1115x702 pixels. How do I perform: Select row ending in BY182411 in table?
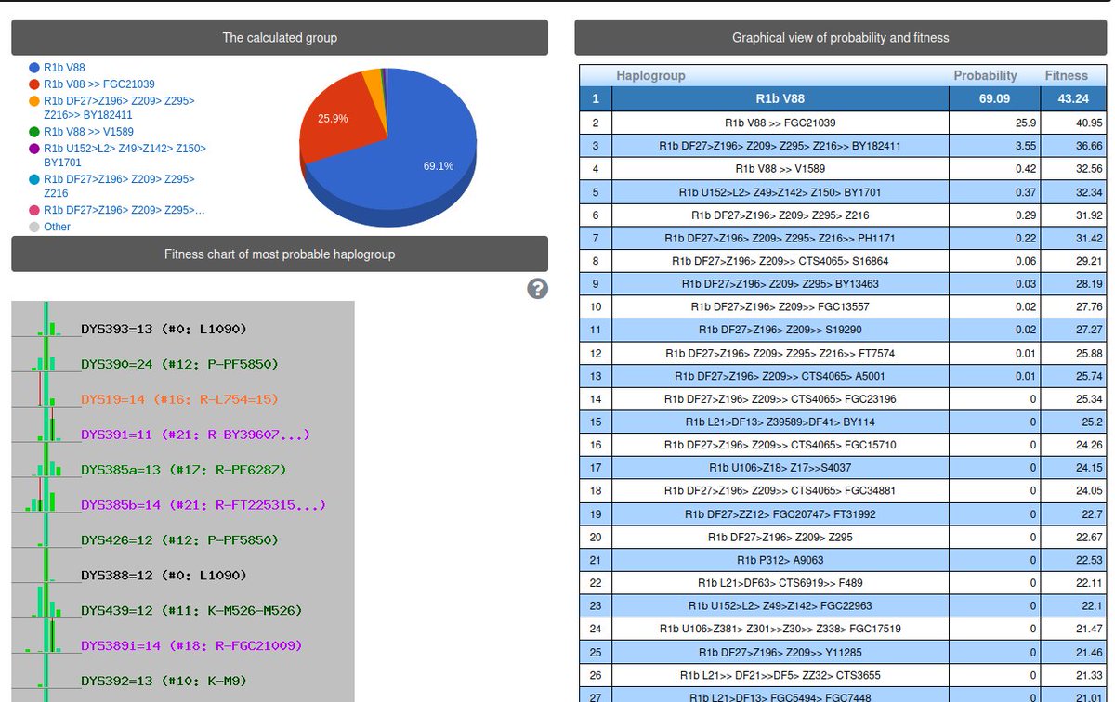pyautogui.click(x=843, y=146)
